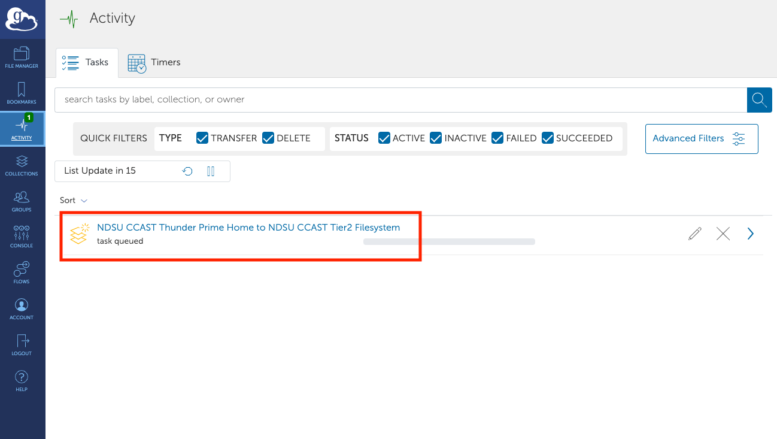This screenshot has width=777, height=439.
Task: Switch to the Tasks tab
Action: coord(87,62)
